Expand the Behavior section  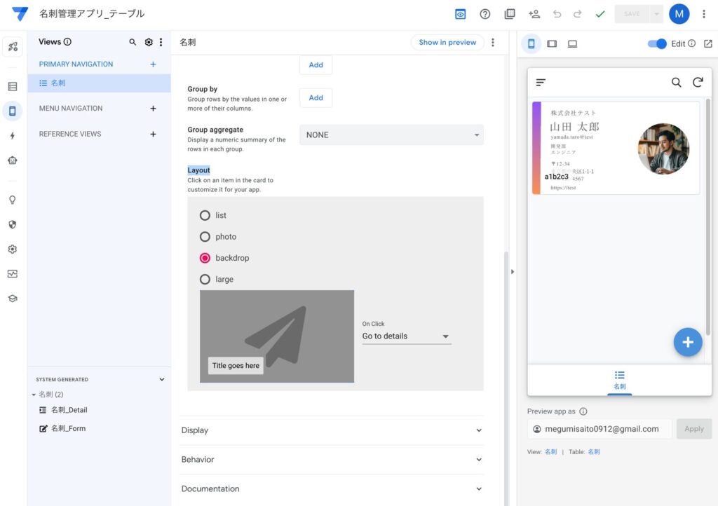coord(331,460)
